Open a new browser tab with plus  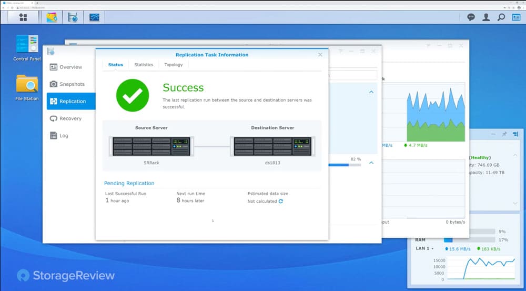tap(37, 3)
